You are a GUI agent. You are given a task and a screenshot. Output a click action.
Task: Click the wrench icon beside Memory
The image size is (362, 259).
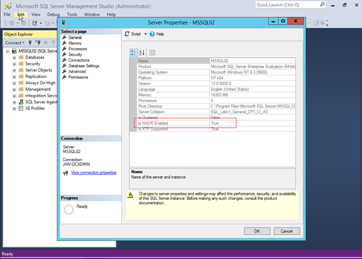(x=64, y=43)
